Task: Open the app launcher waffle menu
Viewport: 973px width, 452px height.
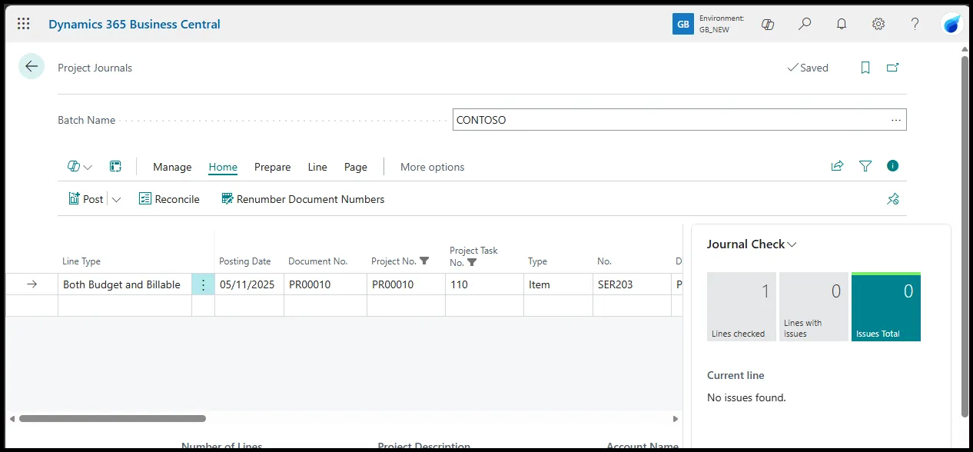Action: [24, 24]
